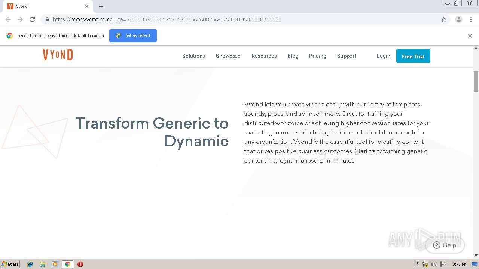Open a new tab with the plus button

click(101, 6)
